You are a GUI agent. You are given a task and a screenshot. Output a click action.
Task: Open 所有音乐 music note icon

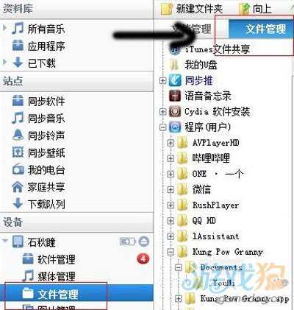[x=18, y=28]
